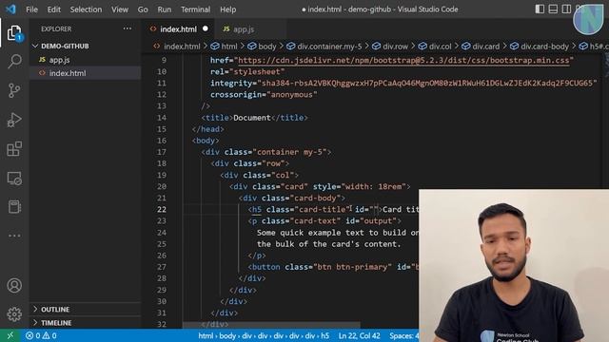Screen dimensions: 609x342
Task: Open the File menu
Action: tap(31, 9)
